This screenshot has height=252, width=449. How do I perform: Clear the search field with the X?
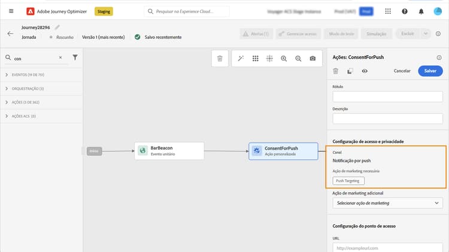coord(60,57)
